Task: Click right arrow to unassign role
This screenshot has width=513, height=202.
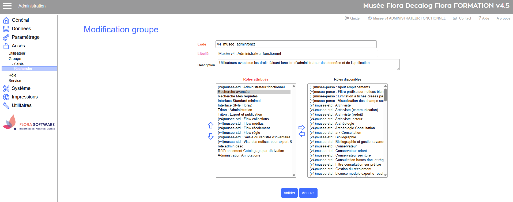Action: 302,128
